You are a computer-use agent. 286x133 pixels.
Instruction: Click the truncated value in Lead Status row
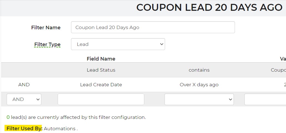(278, 70)
